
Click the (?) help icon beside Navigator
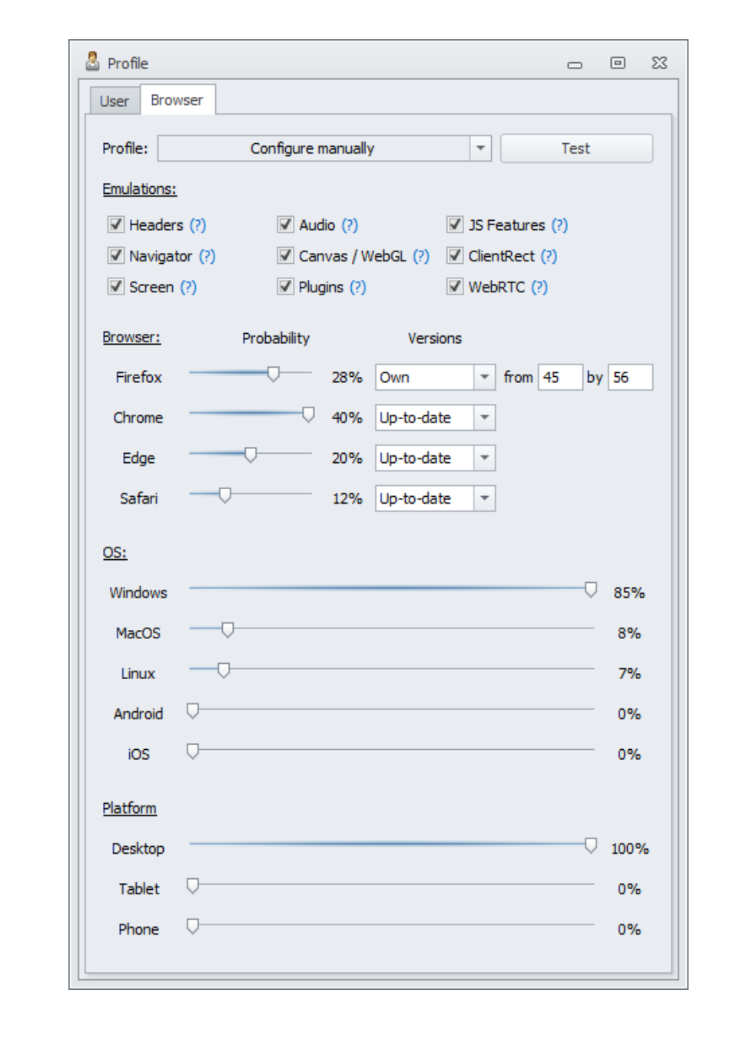(x=207, y=256)
